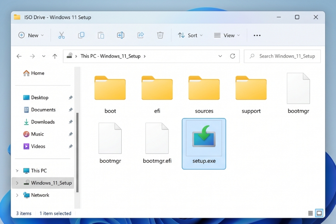Image resolution: width=336 pixels, height=224 pixels.
Task: Select the bootmgr file beside the support folder
Action: point(298,93)
